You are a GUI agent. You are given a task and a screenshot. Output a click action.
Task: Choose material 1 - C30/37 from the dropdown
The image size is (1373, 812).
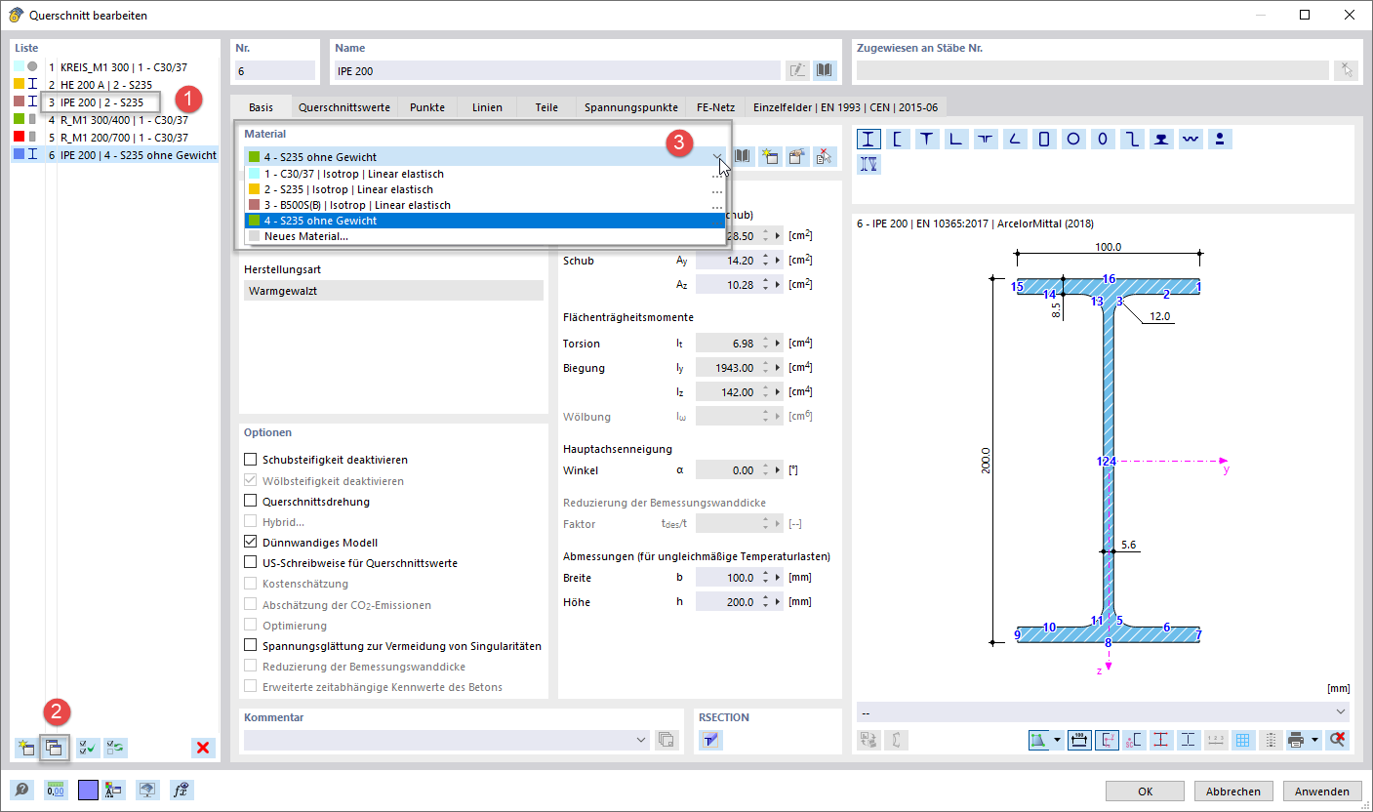pyautogui.click(x=485, y=174)
